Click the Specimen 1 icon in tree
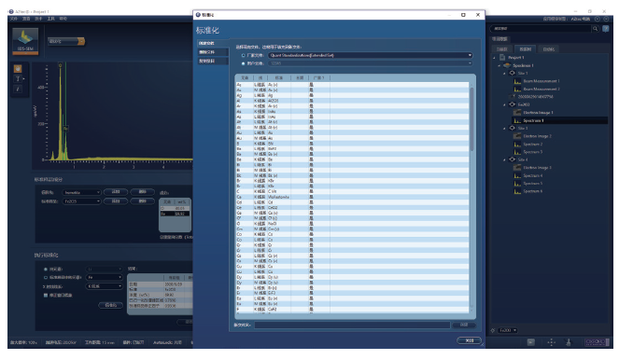Screen dimensions: 619x360 (507, 65)
